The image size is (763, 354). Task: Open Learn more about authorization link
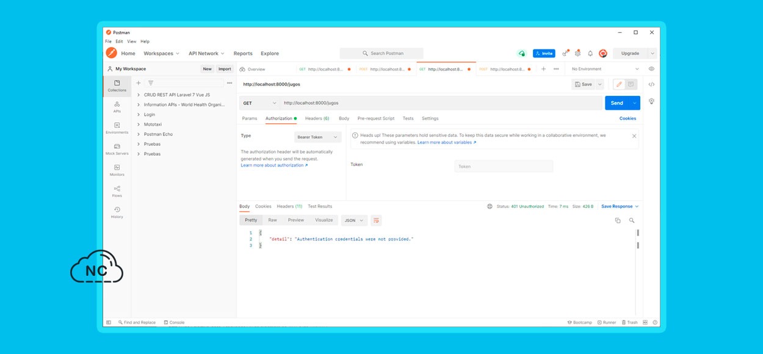(x=274, y=165)
